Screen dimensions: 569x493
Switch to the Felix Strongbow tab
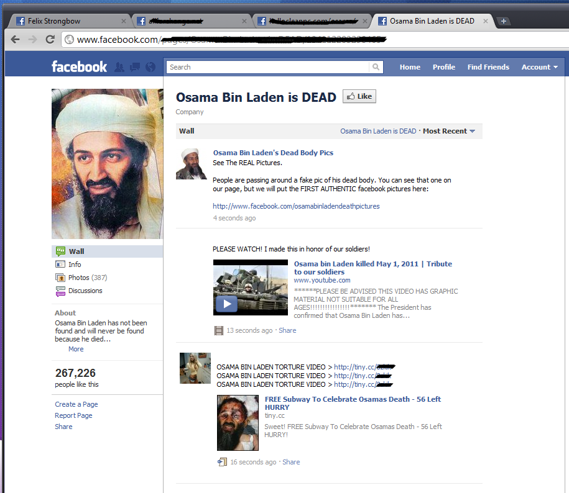tap(69, 21)
